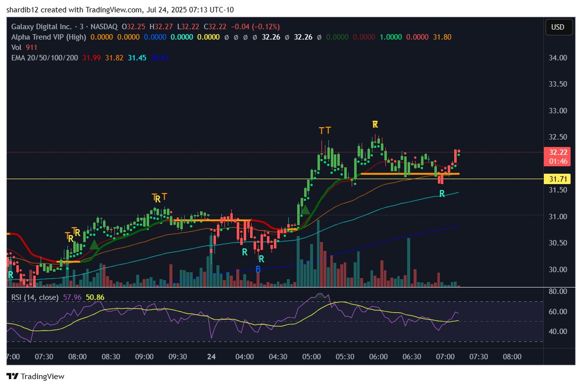Click the 08:30 time axis label
Image resolution: width=582 pixels, height=387 pixels.
point(110,357)
